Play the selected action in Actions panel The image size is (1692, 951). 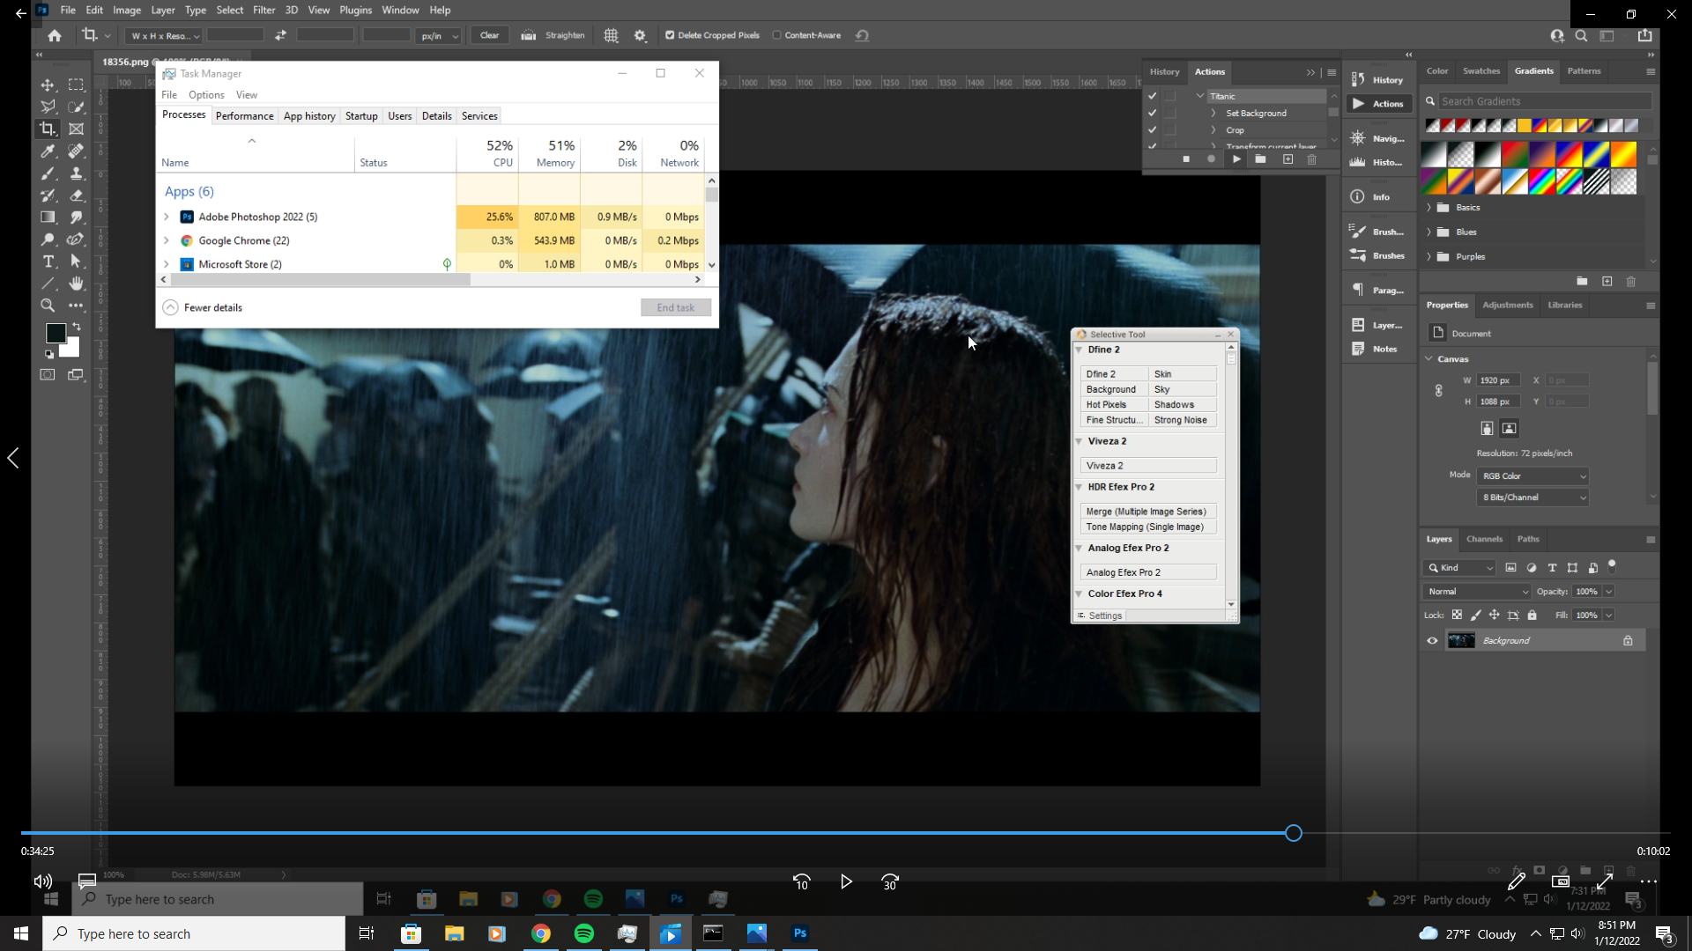click(x=1236, y=159)
